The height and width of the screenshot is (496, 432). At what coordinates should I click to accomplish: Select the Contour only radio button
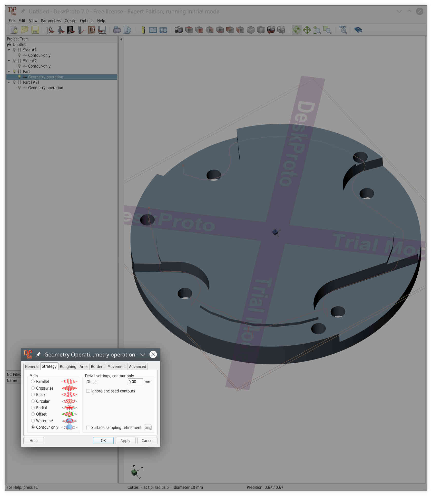coord(33,427)
